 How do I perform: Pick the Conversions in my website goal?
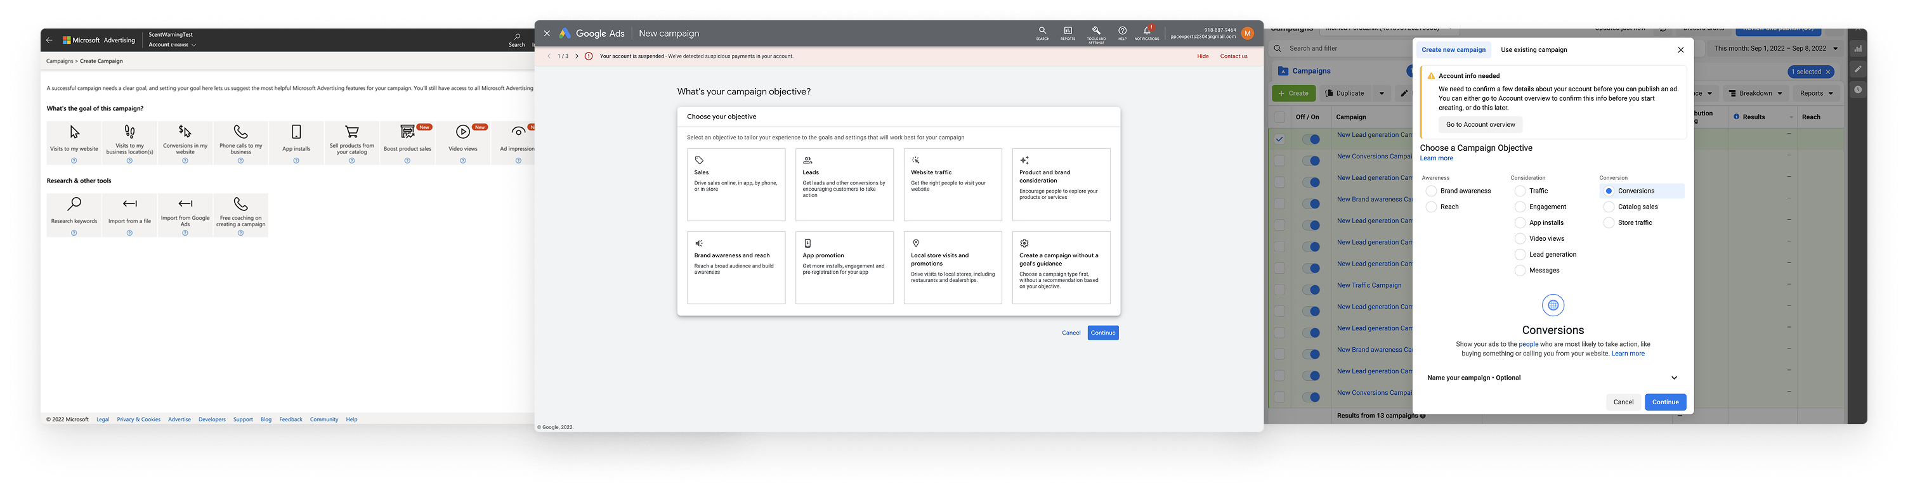pyautogui.click(x=185, y=142)
